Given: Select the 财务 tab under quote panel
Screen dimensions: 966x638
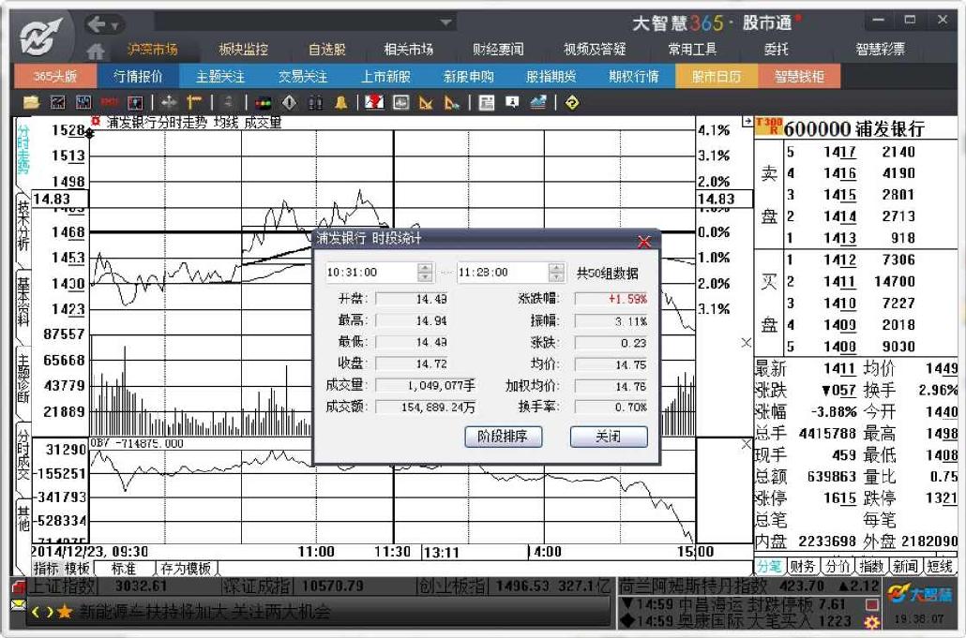Looking at the screenshot, I should point(802,567).
